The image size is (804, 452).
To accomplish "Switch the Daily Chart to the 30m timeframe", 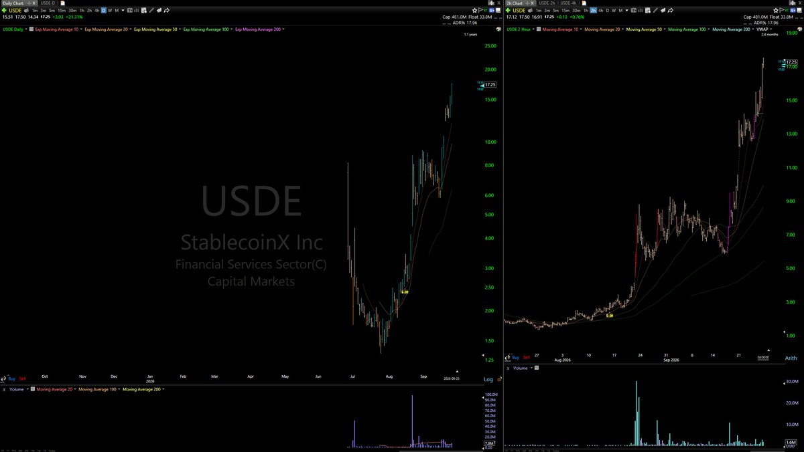I will click(72, 11).
